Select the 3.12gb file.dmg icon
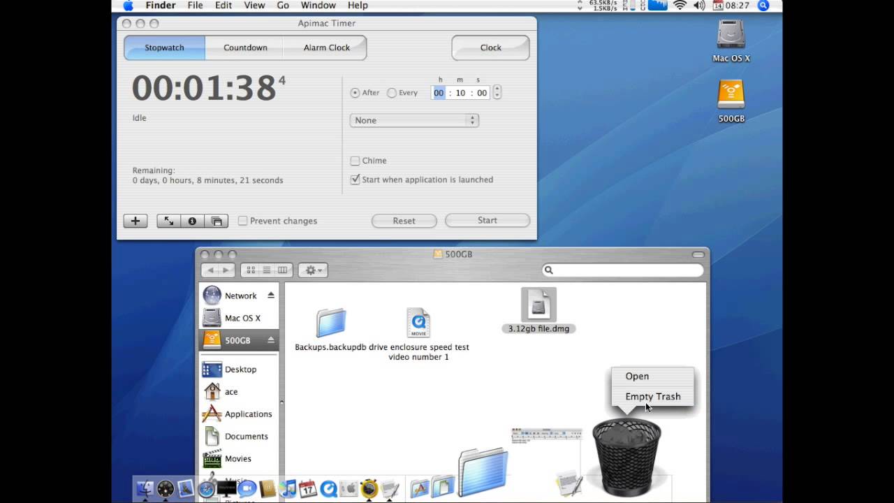The image size is (894, 503). pos(538,305)
